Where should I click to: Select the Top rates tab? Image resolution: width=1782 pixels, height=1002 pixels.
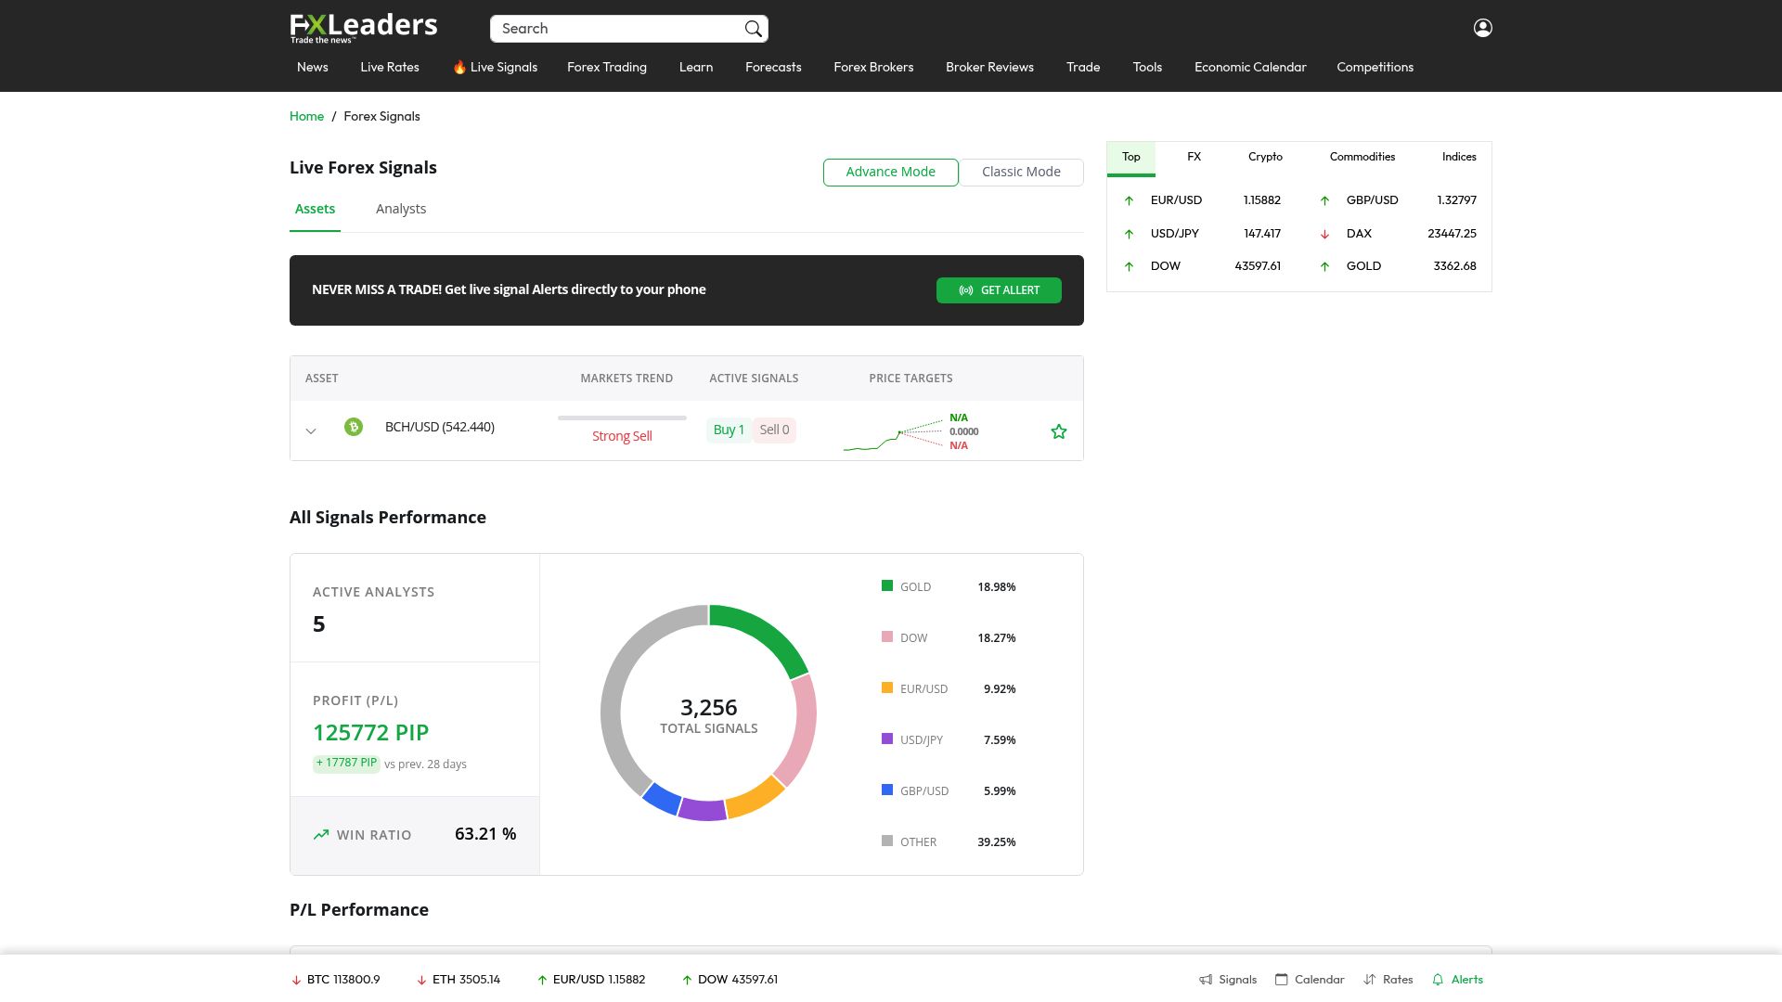1131,158
